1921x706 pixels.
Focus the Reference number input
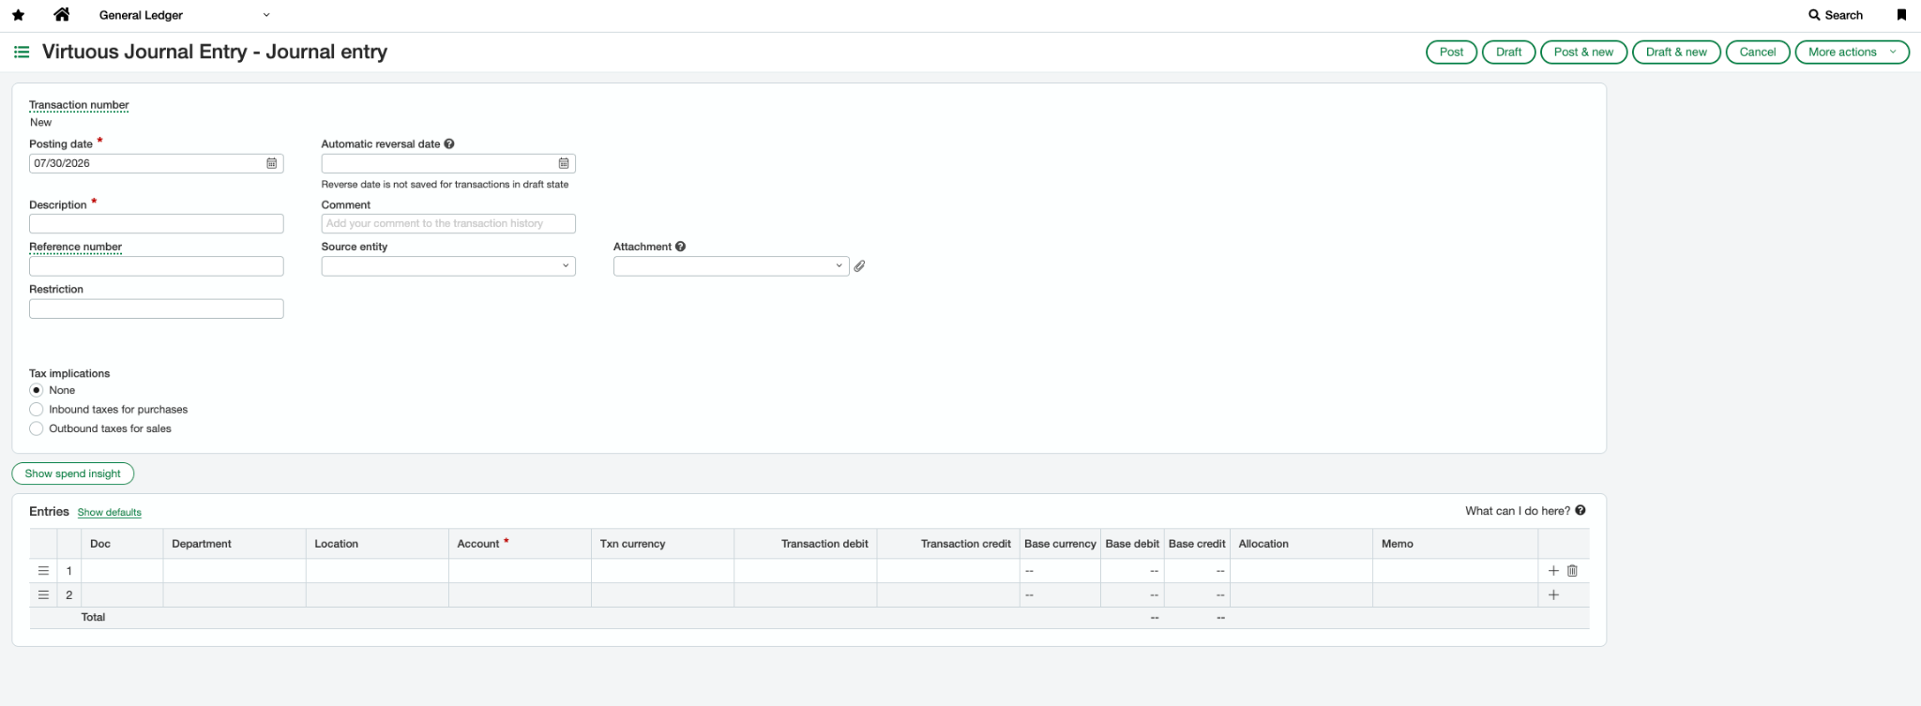156,266
